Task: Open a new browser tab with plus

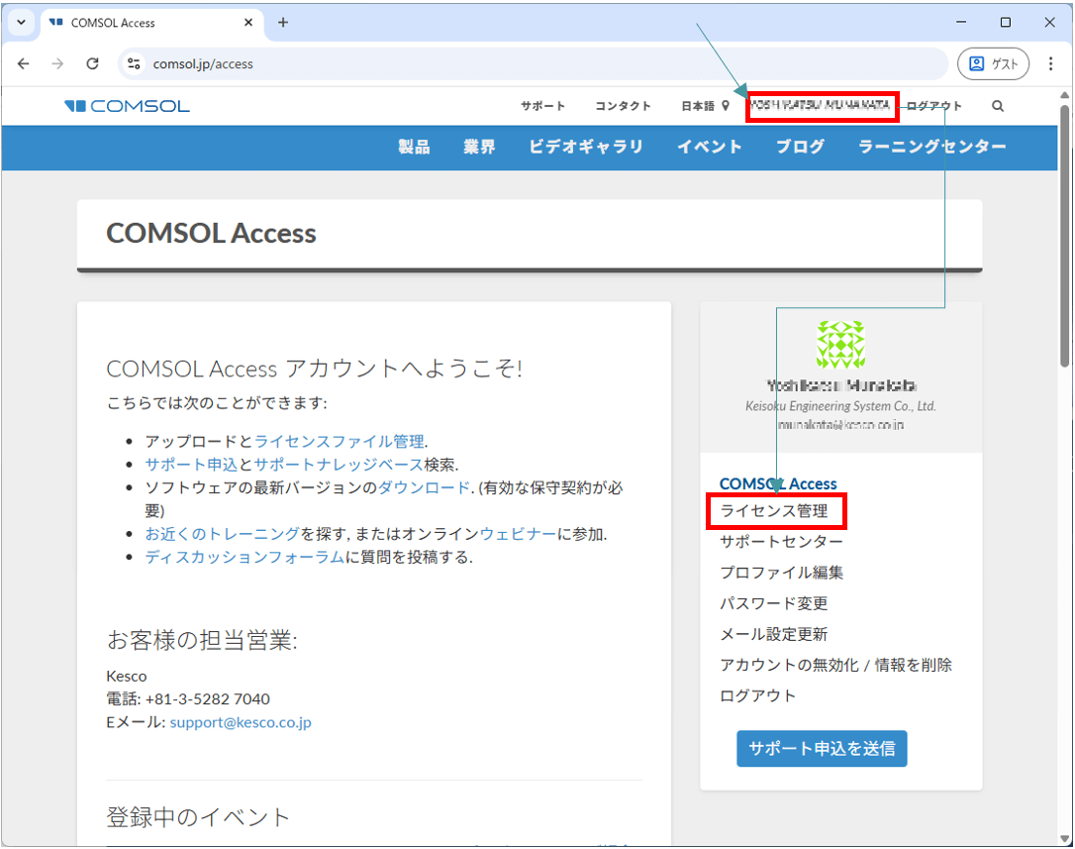Action: 283,23
